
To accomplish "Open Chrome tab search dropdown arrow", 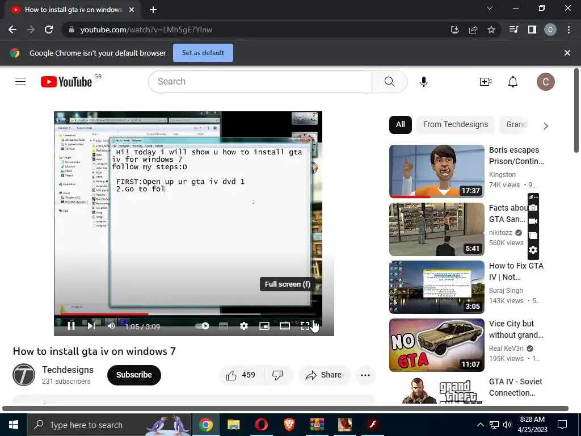I will click(489, 8).
